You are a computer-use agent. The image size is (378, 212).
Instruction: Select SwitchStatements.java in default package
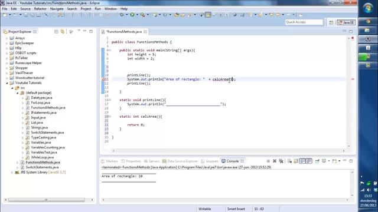point(47,132)
